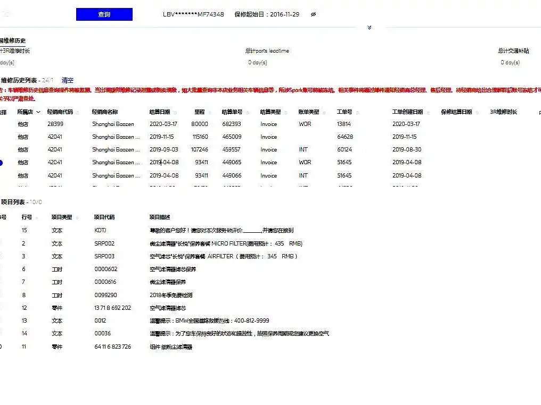
Task: Click settlement number 449065 cell
Action: pos(232,162)
